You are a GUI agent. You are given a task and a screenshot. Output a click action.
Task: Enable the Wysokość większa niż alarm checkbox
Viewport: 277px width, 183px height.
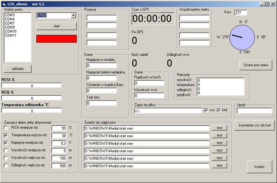6,158
